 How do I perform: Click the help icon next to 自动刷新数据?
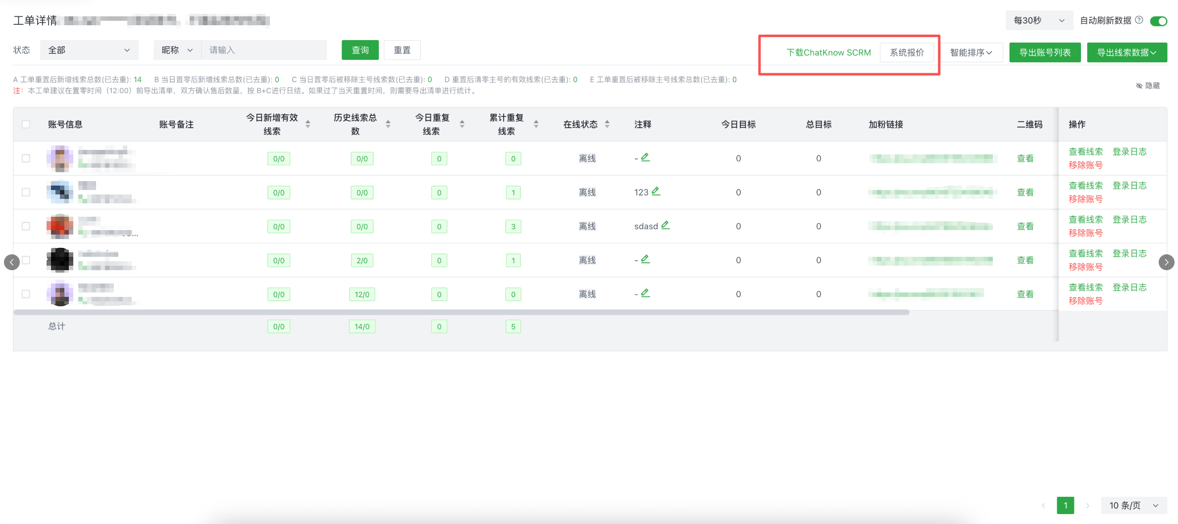click(x=1139, y=20)
